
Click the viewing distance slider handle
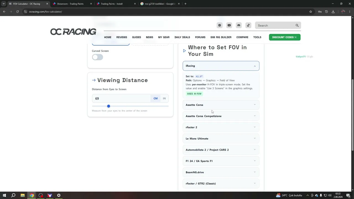[108, 106]
